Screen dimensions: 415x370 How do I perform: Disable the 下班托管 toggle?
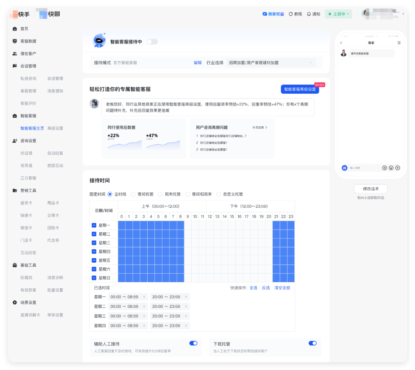pos(312,343)
